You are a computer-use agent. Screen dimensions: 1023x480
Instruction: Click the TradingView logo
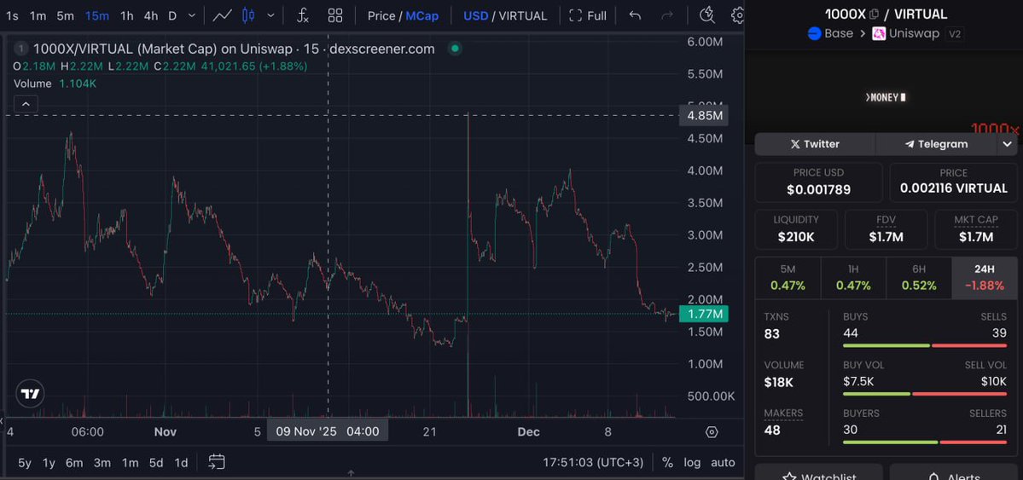tap(31, 394)
